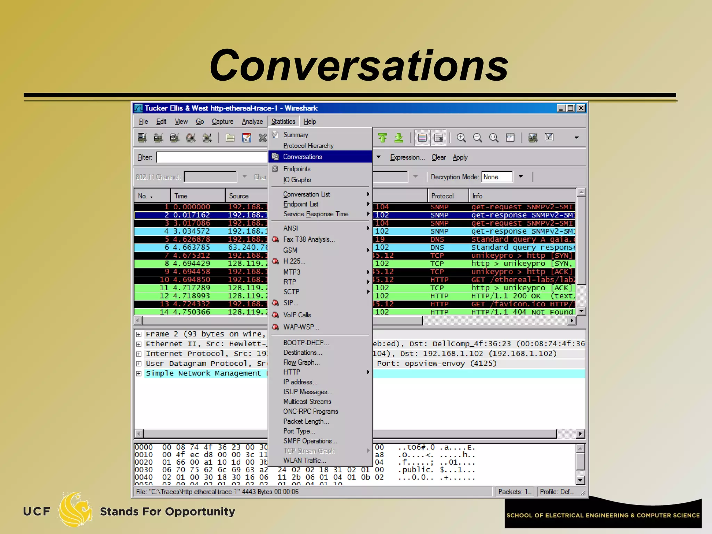This screenshot has width=712, height=534.
Task: Click the Apply filter button
Action: point(460,157)
